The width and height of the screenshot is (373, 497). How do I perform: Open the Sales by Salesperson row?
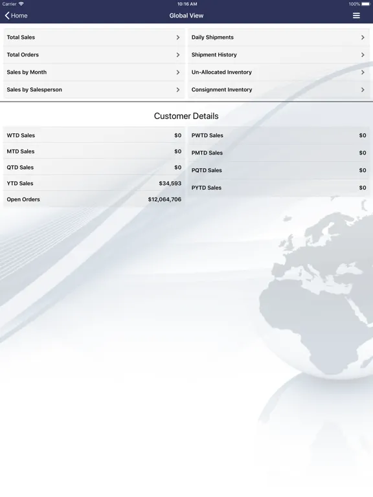94,90
